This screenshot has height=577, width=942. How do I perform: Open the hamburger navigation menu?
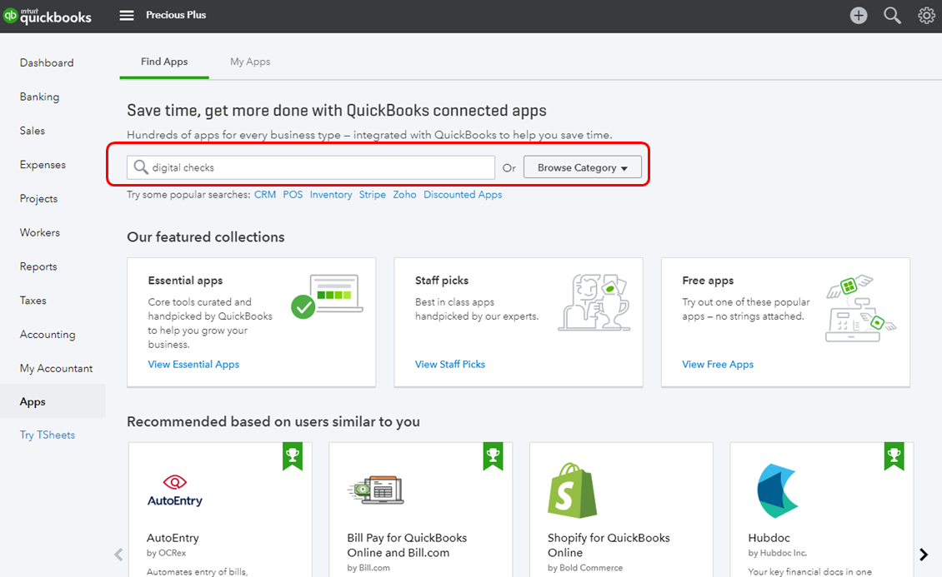pos(127,15)
